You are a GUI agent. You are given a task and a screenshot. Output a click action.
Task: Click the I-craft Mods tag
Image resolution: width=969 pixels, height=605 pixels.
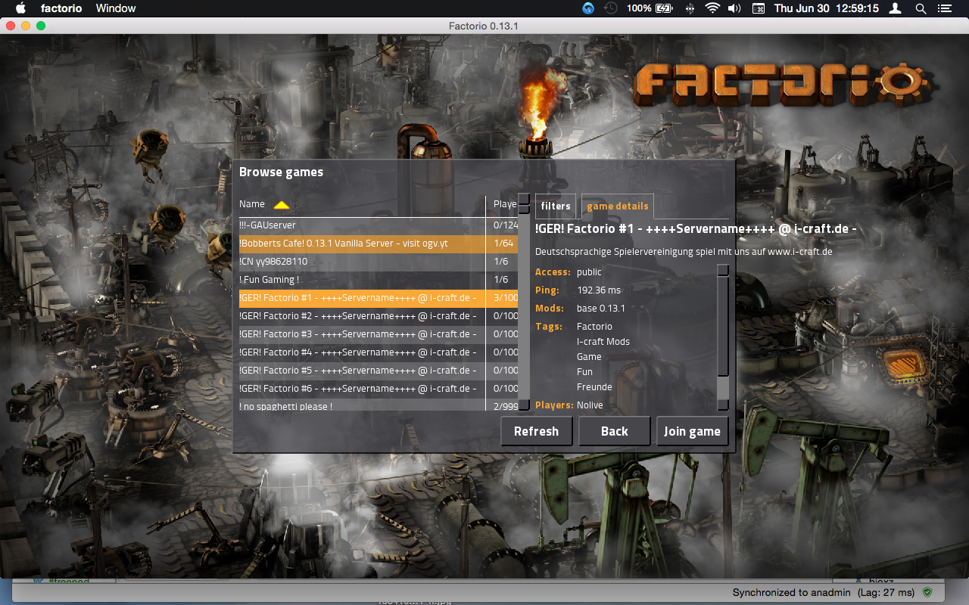(603, 342)
